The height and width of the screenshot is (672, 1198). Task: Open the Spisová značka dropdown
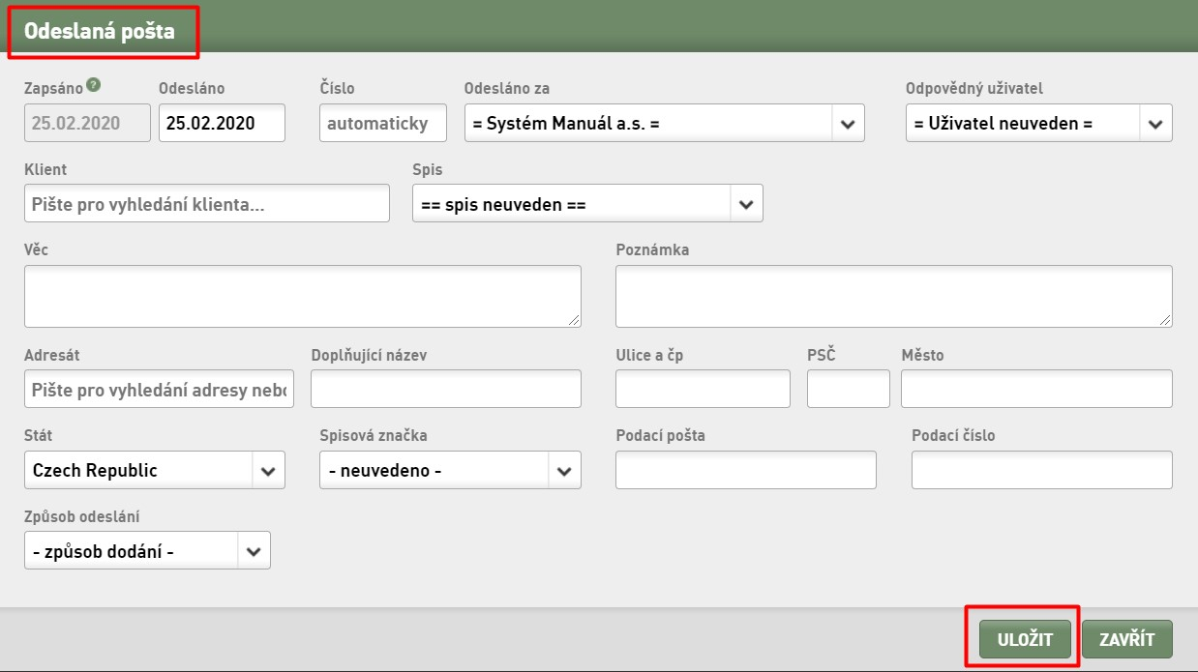[564, 471]
